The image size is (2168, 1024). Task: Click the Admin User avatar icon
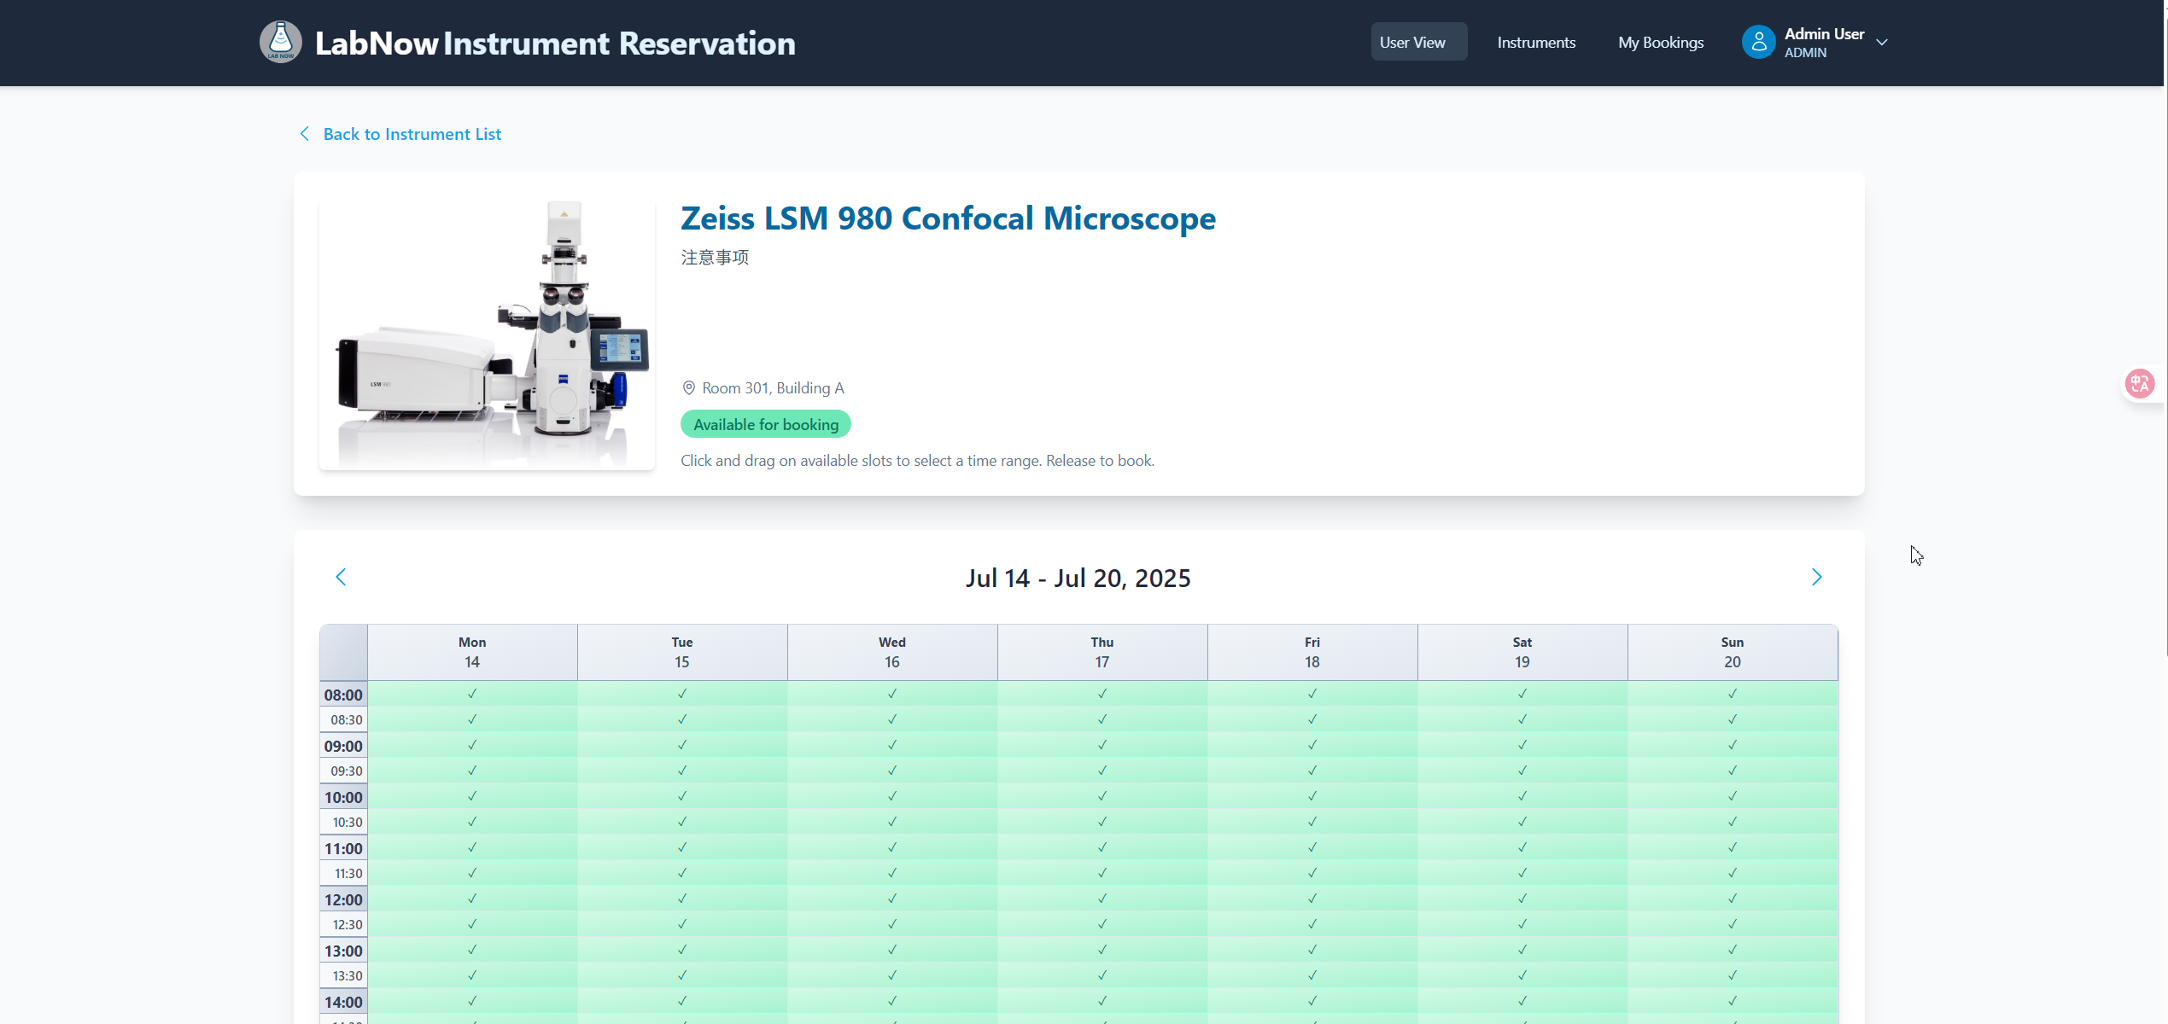1758,42
